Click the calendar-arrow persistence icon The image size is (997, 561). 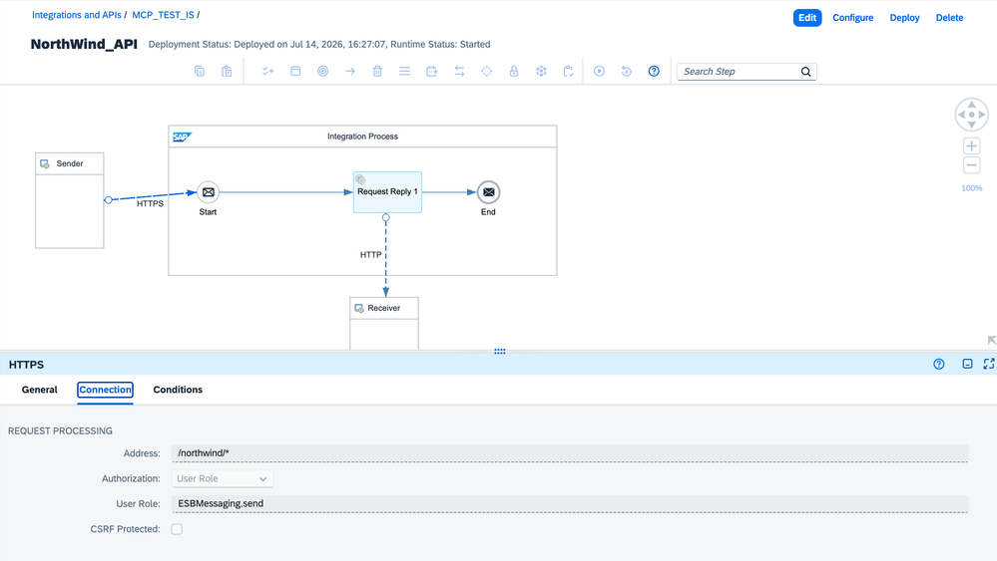432,71
